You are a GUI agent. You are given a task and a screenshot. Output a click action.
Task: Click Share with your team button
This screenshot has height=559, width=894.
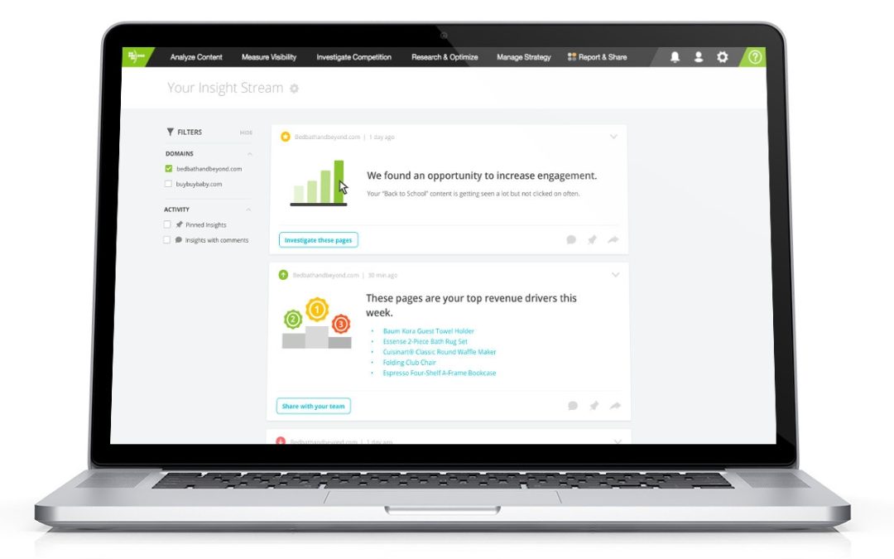pos(314,406)
